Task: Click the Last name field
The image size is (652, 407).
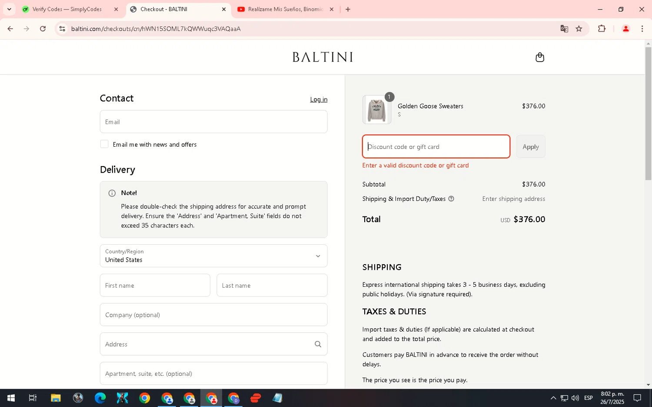Action: click(272, 285)
